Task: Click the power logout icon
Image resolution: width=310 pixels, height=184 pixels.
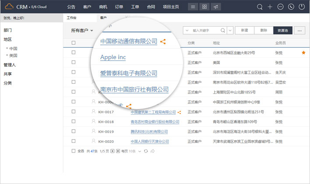Action: (302, 7)
